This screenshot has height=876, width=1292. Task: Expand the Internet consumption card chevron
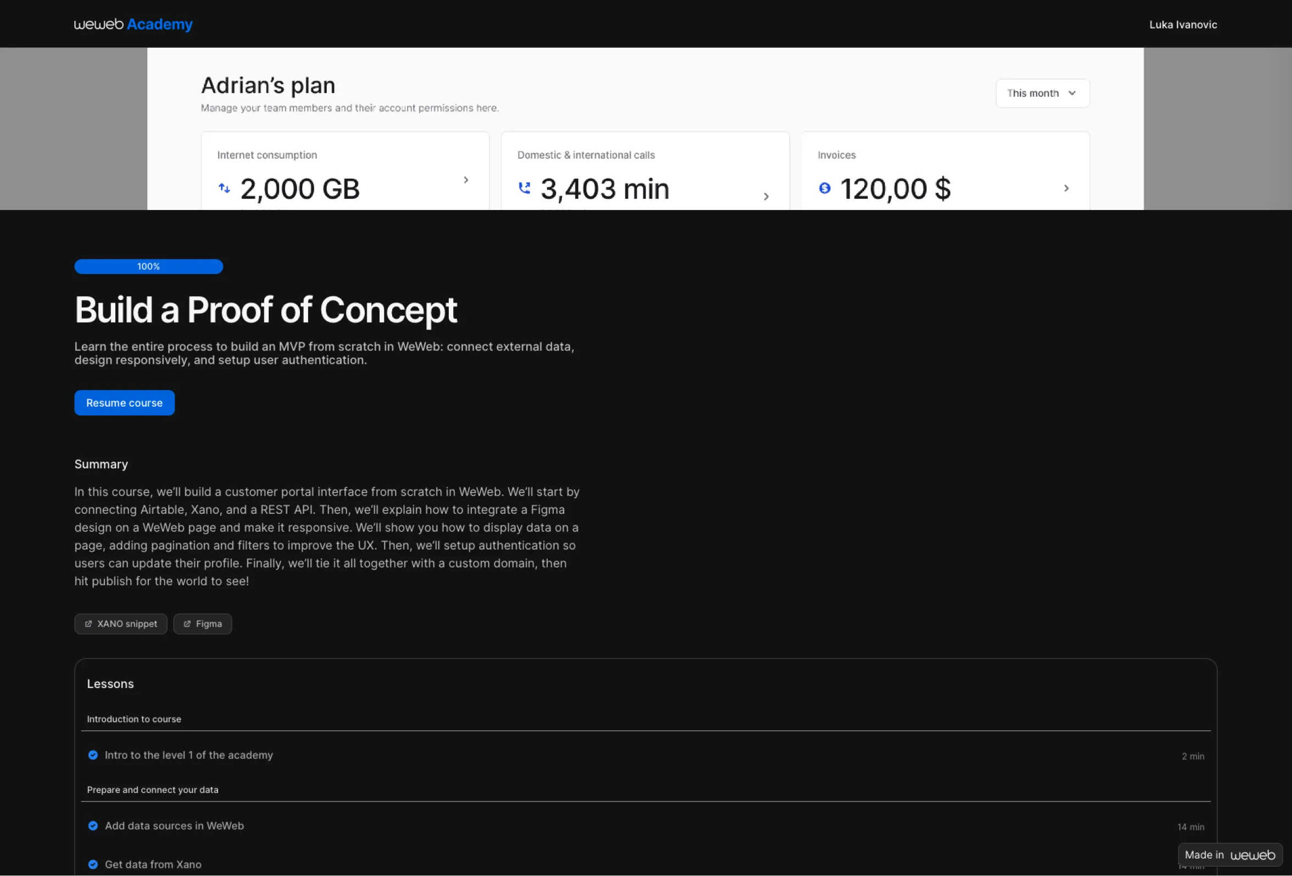pos(466,180)
